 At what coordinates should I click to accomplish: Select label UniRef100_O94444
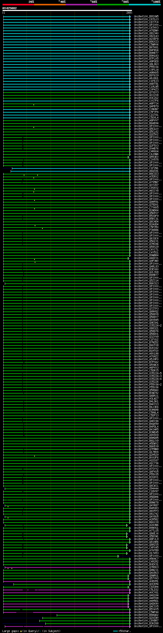point(146,489)
